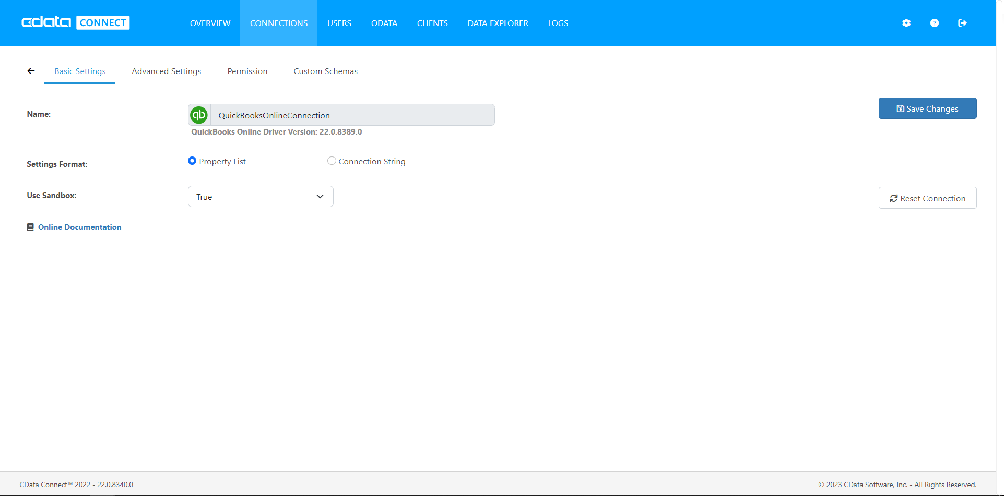
Task: Click the back arrow above Basic Settings
Action: 30,71
